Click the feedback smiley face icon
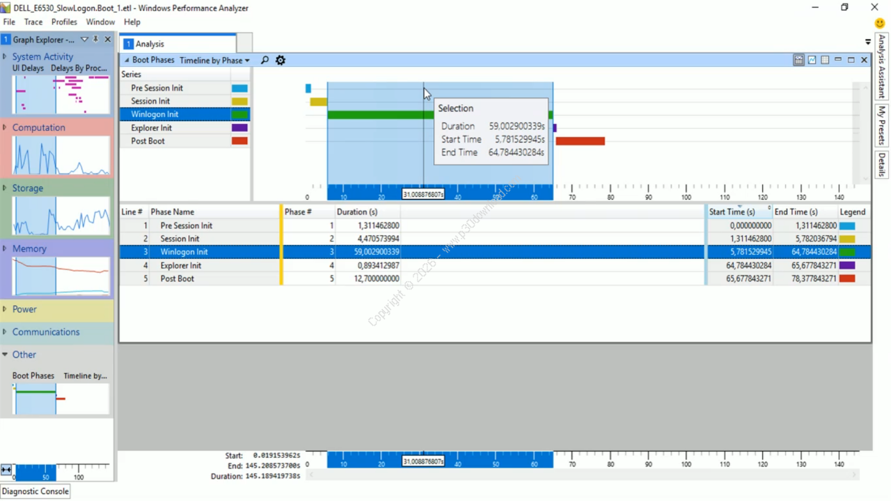This screenshot has width=891, height=501. [880, 23]
